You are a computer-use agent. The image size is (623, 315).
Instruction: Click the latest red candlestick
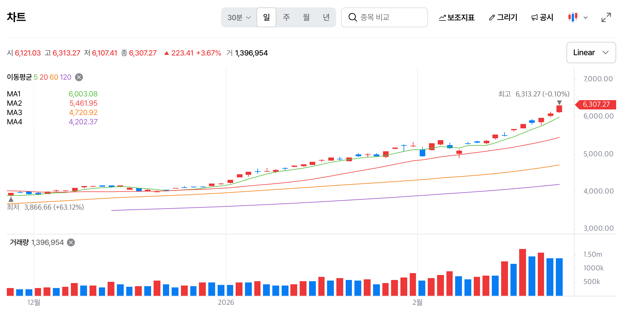click(x=559, y=109)
